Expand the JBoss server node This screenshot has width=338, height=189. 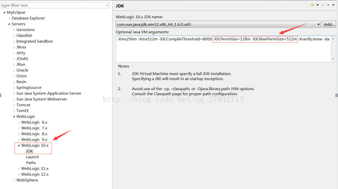tap(14, 47)
